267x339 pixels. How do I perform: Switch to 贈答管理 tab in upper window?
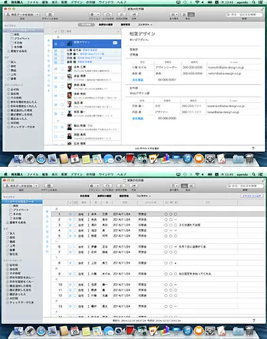pyautogui.click(x=125, y=24)
